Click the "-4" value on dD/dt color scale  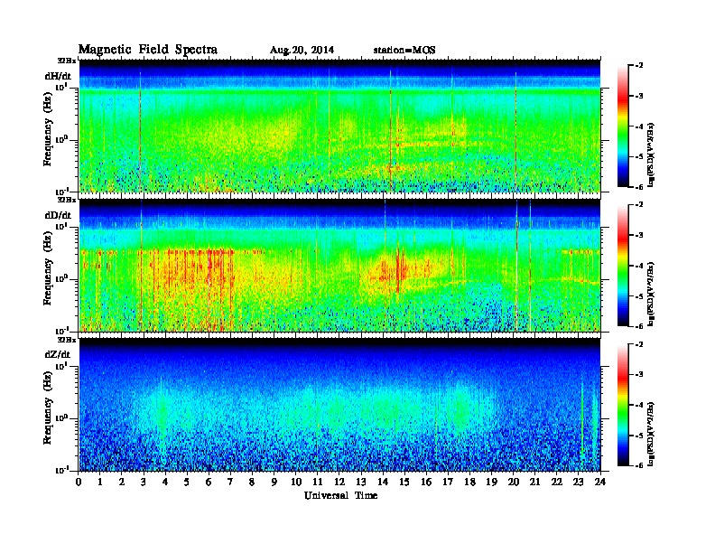tap(639, 266)
